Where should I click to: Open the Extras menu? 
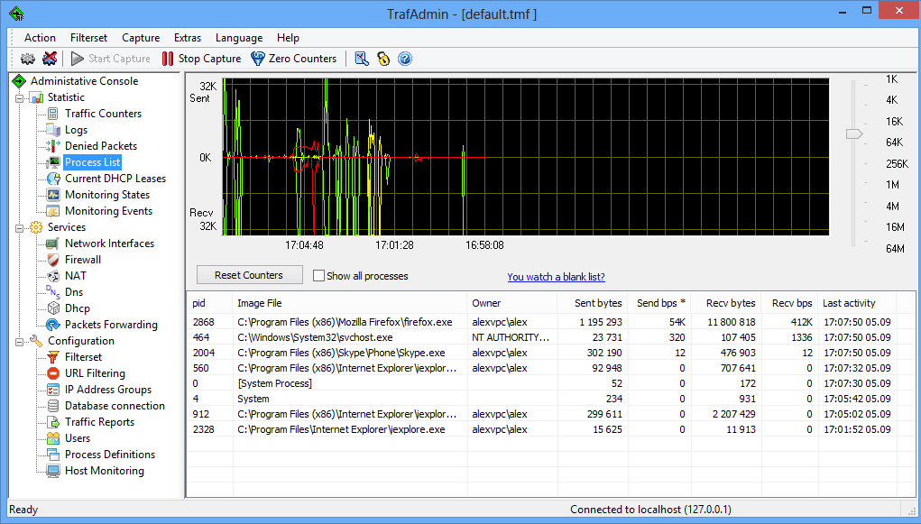[188, 38]
